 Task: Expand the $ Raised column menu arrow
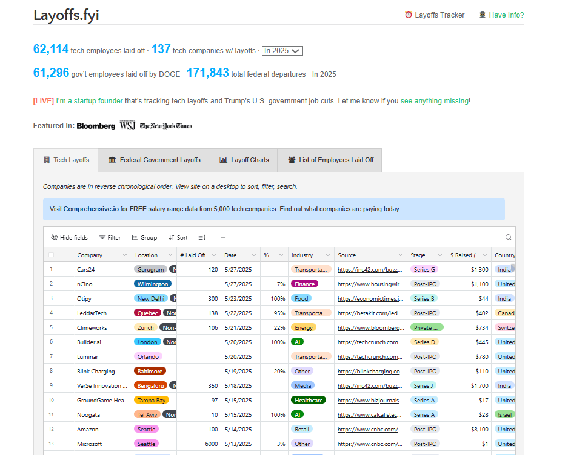pos(485,255)
